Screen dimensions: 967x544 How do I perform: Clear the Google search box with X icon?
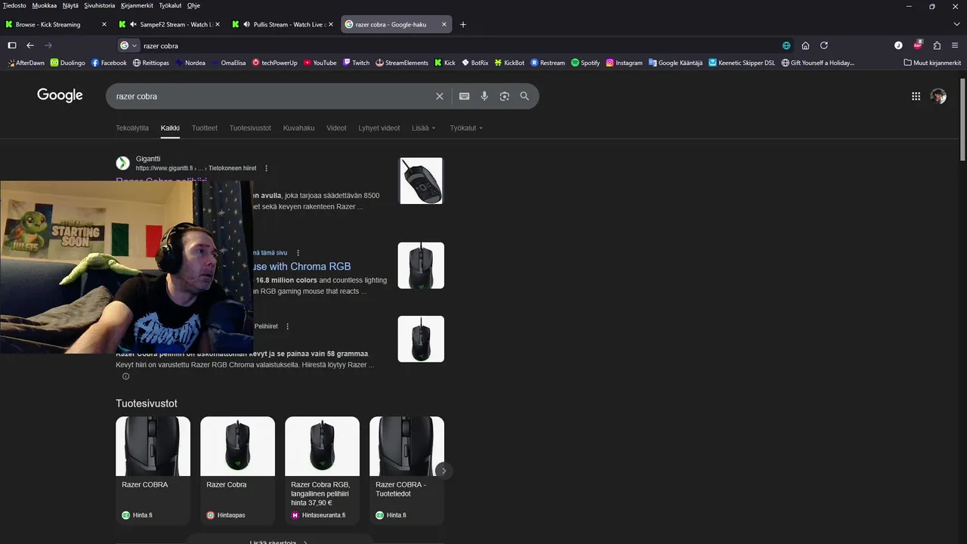[440, 96]
